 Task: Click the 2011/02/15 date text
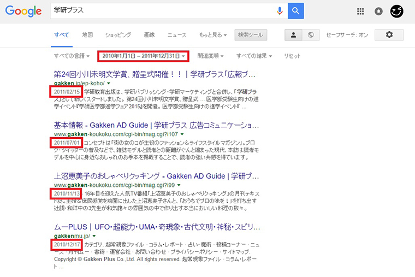point(67,92)
